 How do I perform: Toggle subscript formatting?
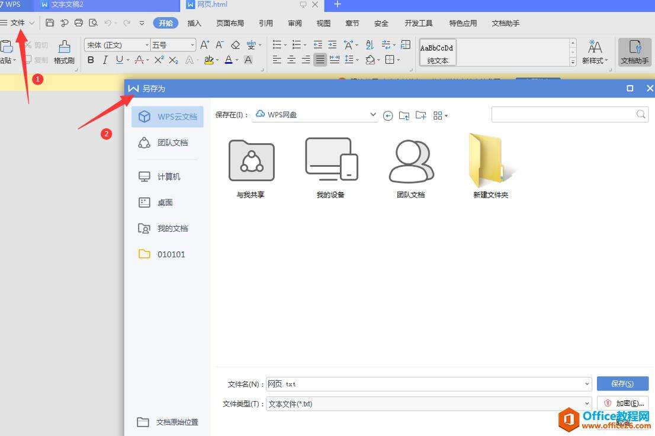(174, 60)
